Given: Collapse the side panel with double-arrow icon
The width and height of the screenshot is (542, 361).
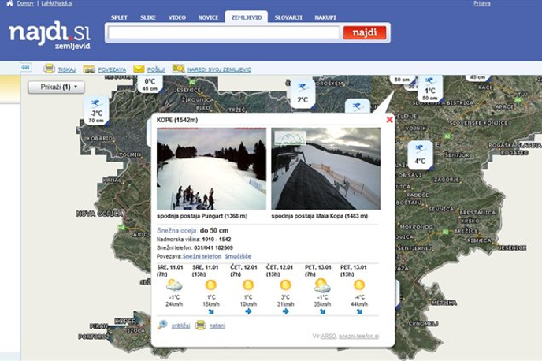Looking at the screenshot, I should (x=25, y=68).
